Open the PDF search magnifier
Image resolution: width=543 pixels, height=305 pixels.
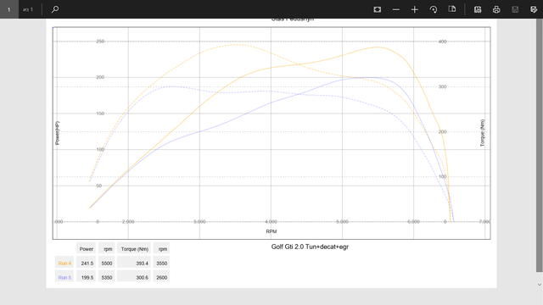click(54, 9)
